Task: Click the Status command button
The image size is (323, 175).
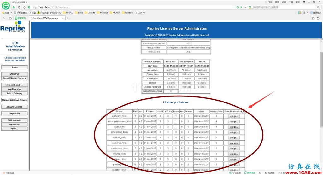Action: coord(15,67)
